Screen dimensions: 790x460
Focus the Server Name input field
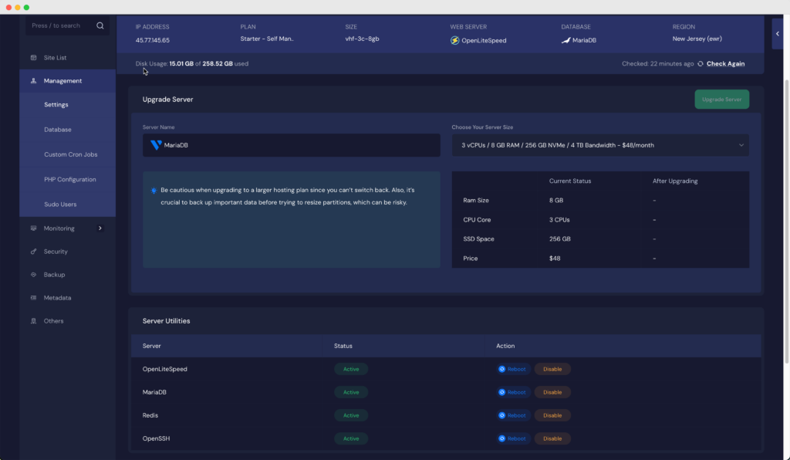point(292,145)
